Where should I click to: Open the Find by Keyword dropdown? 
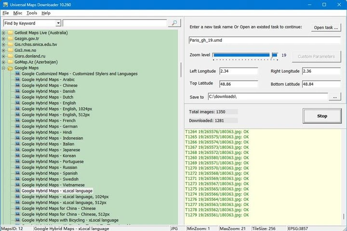click(x=58, y=23)
